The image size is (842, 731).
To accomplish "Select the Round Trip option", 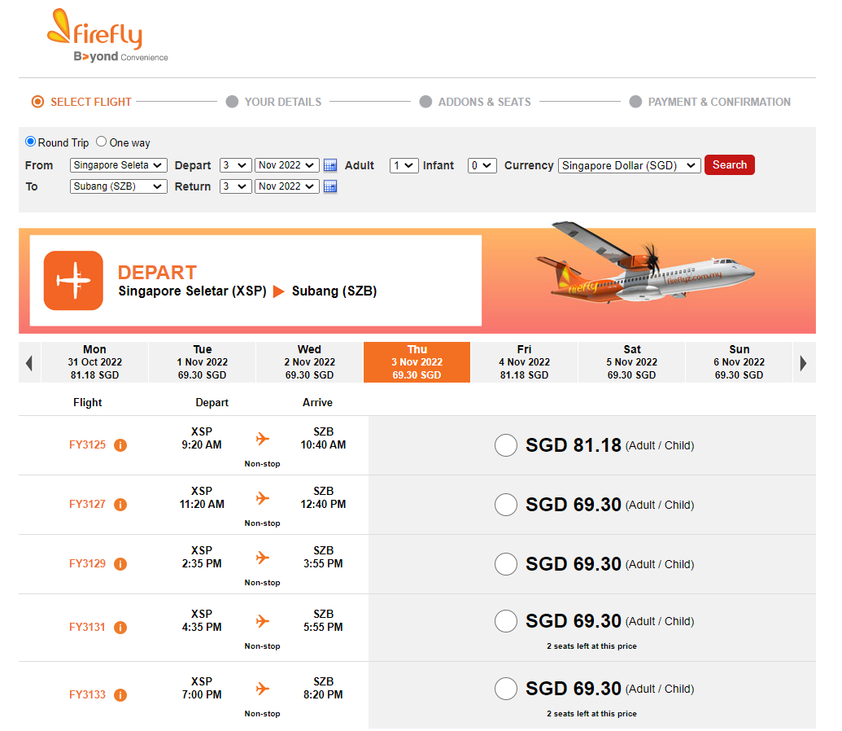I will coord(30,142).
